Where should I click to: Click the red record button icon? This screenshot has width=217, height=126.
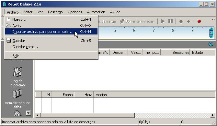click(x=199, y=21)
